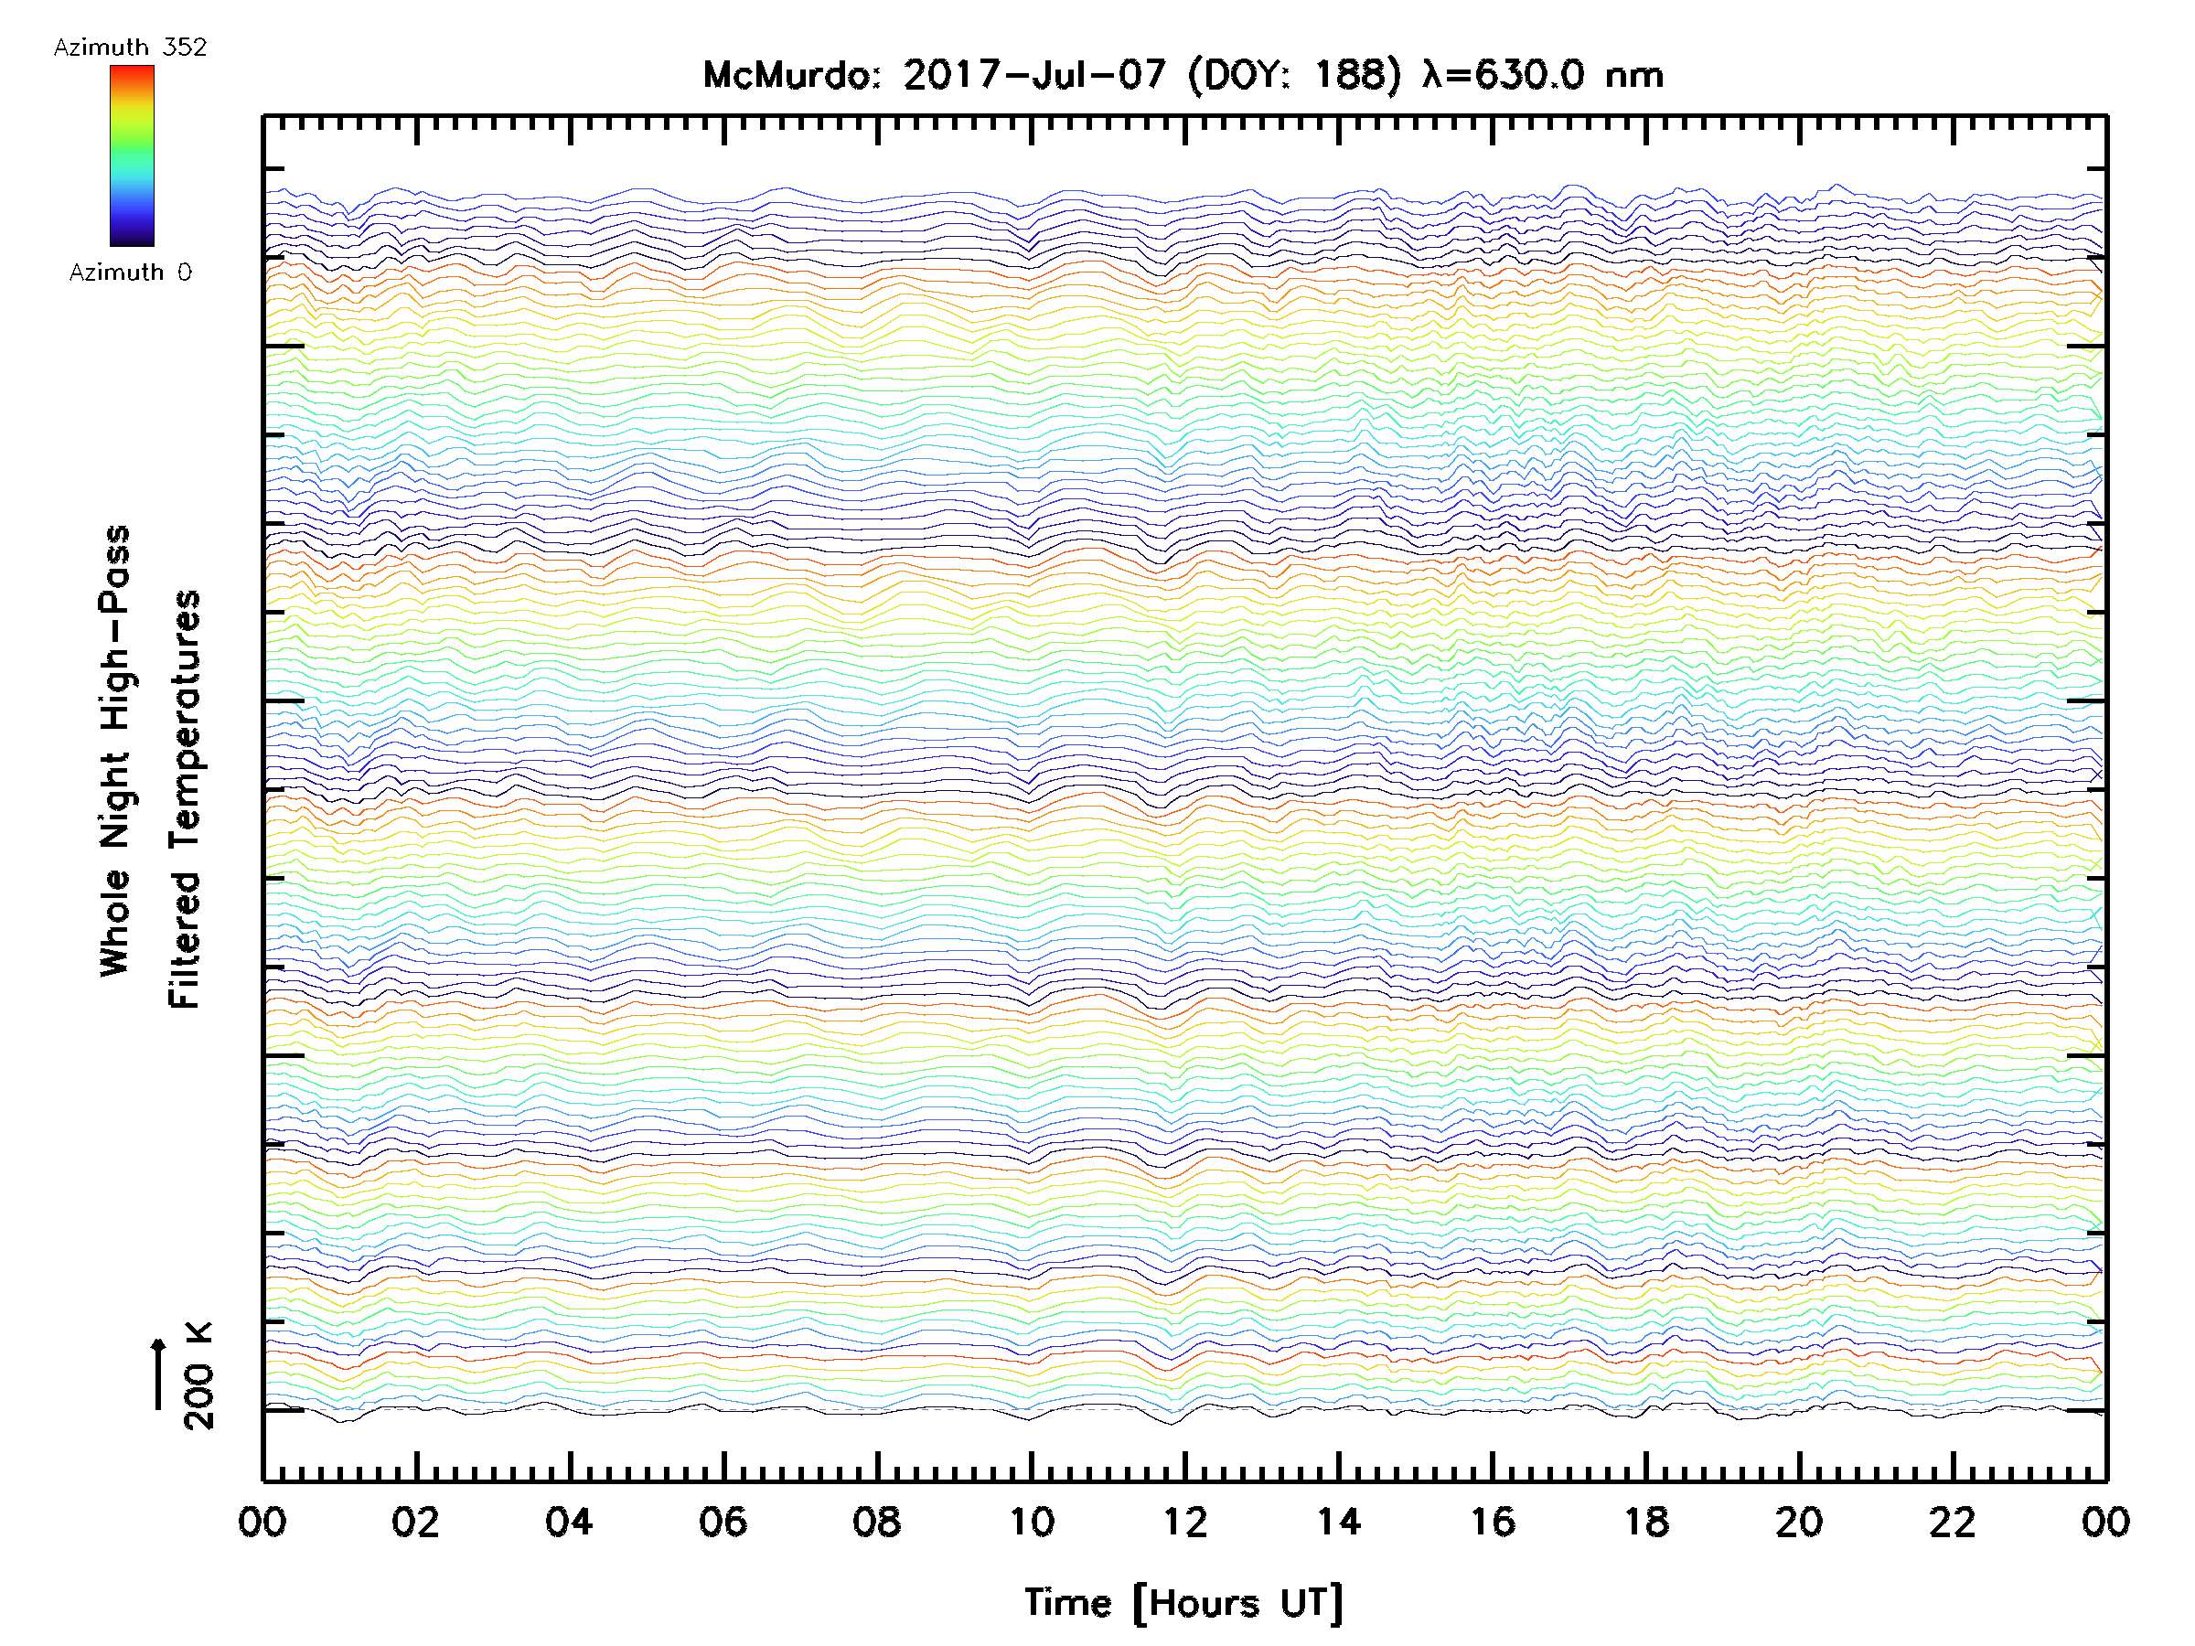Click the '20' hour tick label
This screenshot has height=1646, width=2195.
(1799, 1523)
